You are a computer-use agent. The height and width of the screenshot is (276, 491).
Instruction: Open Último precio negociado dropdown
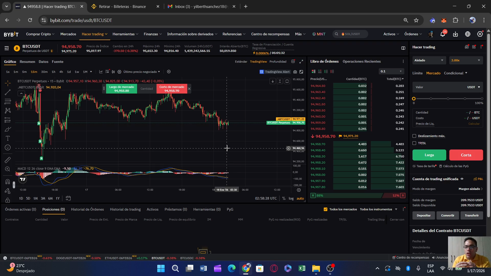point(142,72)
